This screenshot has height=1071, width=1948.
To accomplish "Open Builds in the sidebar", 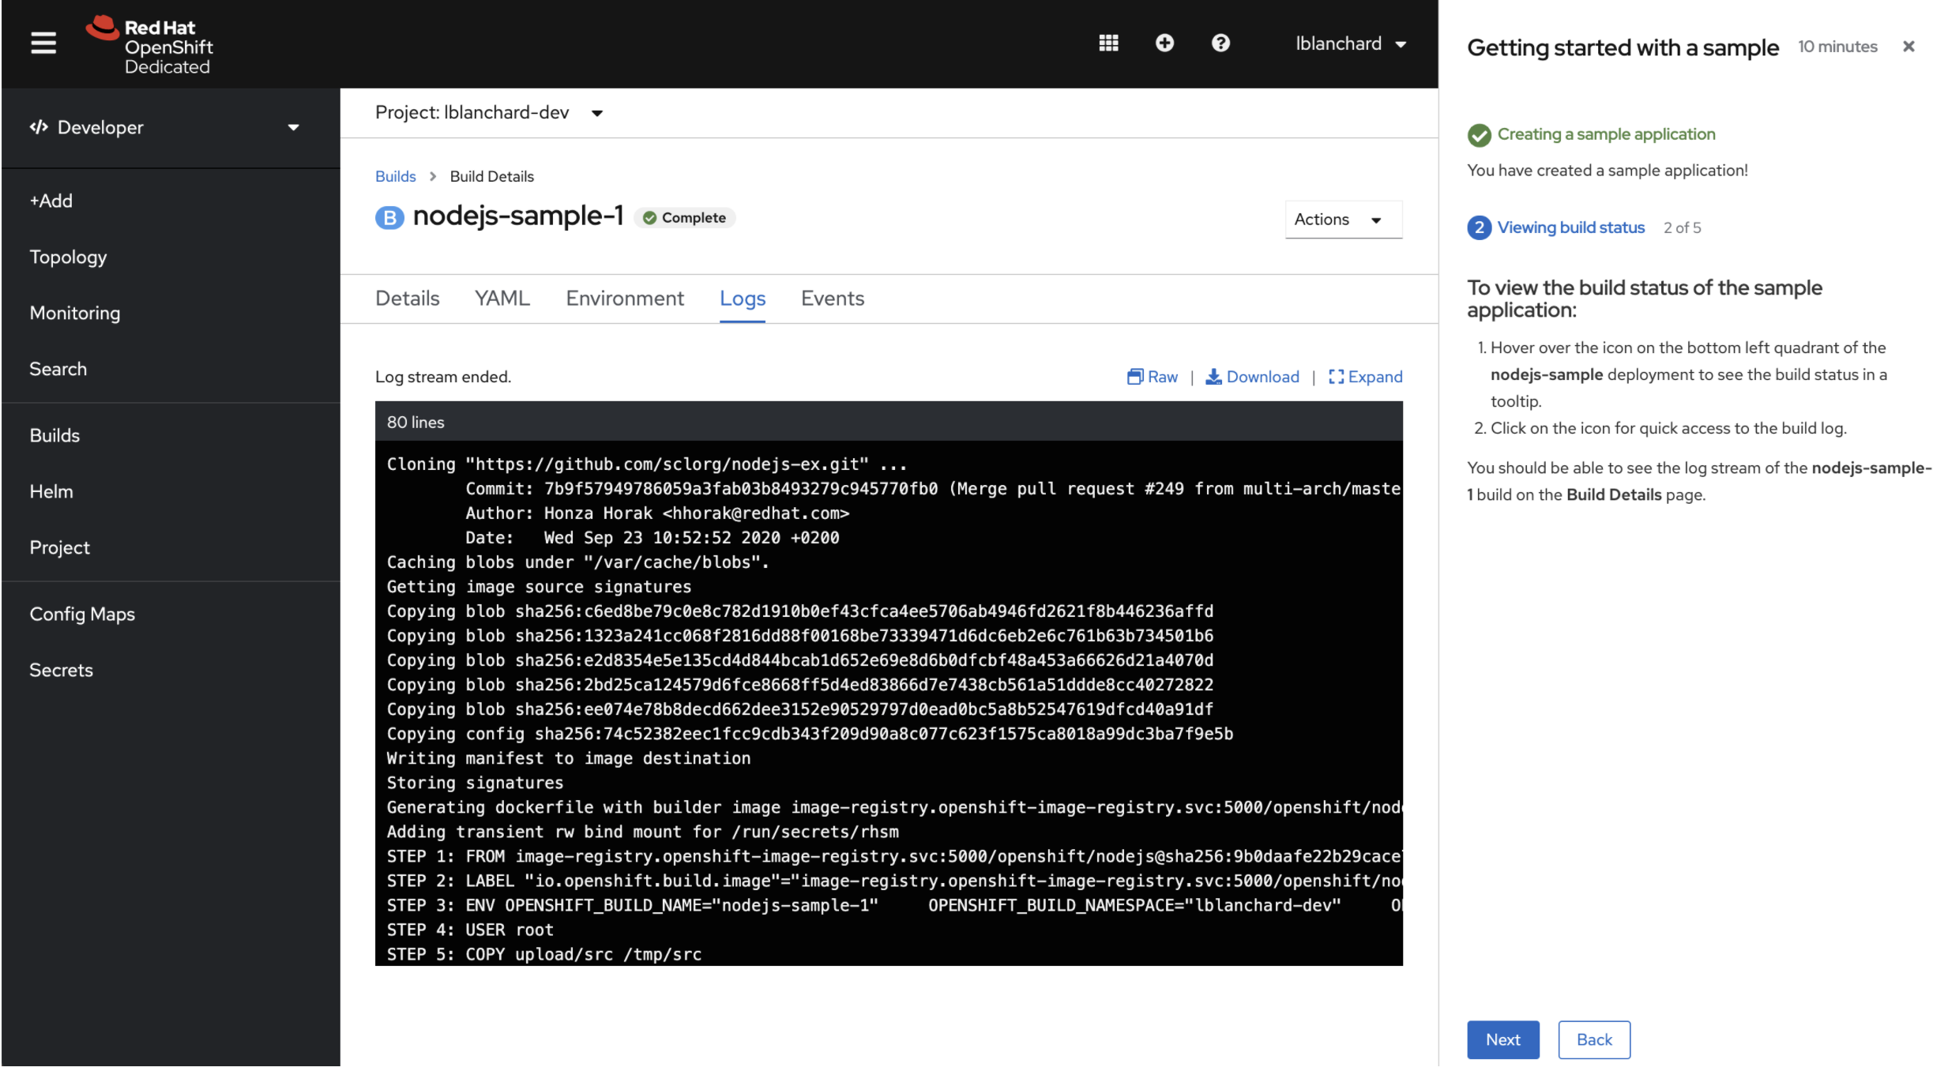I will click(55, 435).
